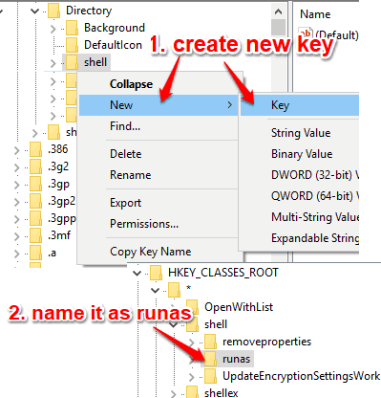Screen dimensions: 381x398
Task: Choose Delete in the context menu
Action: [159, 154]
